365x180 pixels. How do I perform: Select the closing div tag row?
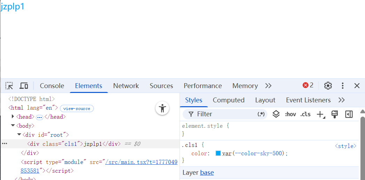click(30, 153)
